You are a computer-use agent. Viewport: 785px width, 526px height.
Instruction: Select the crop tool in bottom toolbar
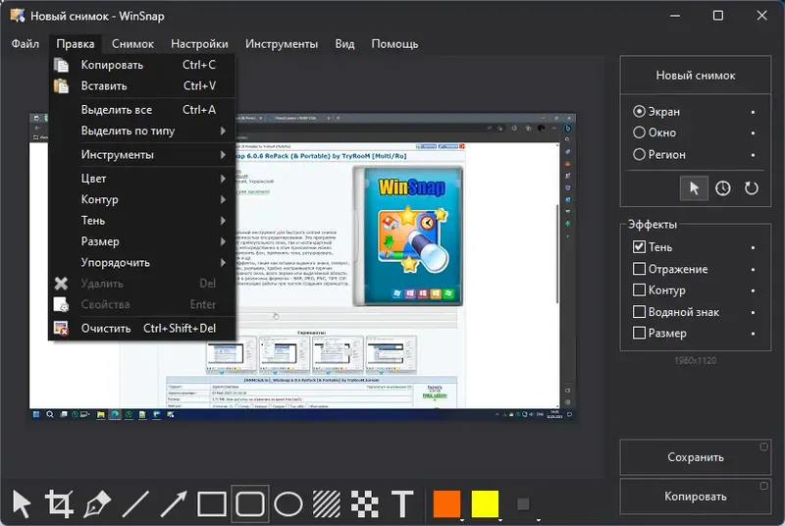(x=59, y=503)
